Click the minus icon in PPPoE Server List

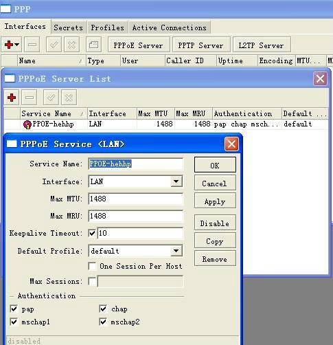coord(30,98)
